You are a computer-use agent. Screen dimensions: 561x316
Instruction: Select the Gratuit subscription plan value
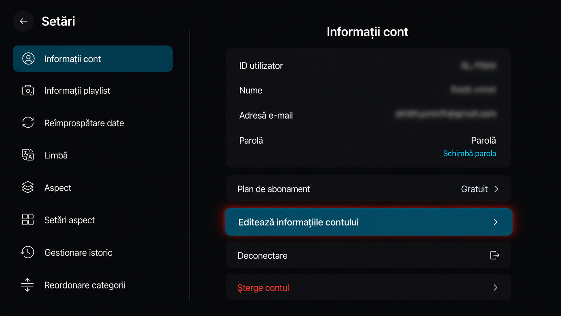coord(474,189)
